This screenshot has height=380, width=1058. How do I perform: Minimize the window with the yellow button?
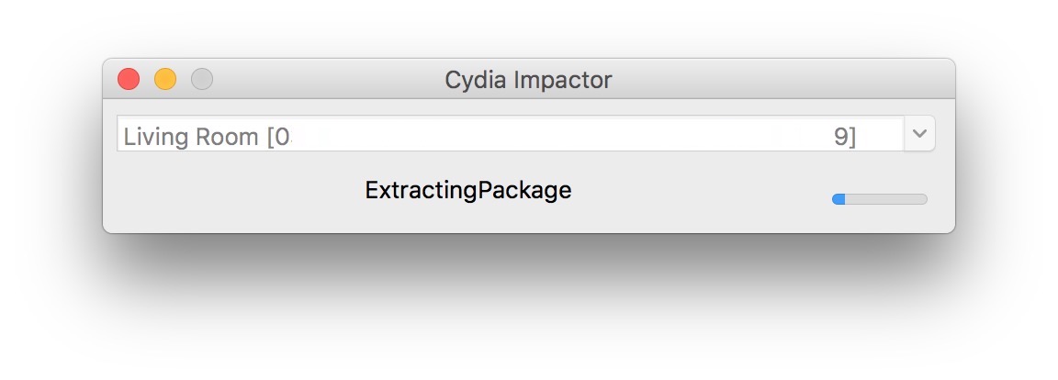(165, 80)
